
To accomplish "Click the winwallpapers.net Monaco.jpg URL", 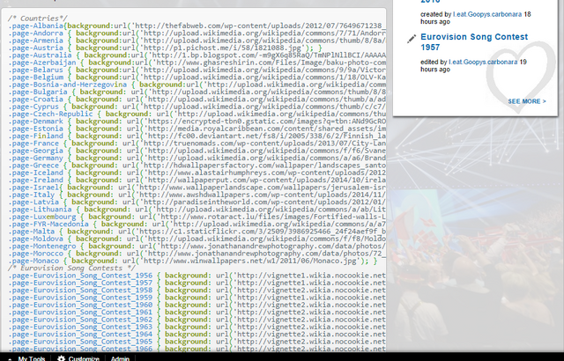I will click(x=251, y=261).
